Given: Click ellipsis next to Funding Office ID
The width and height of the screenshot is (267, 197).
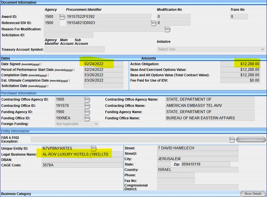Looking at the screenshot, I should point(87,118).
